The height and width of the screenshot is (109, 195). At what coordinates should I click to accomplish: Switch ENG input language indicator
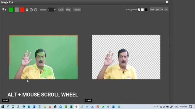(x=176, y=107)
